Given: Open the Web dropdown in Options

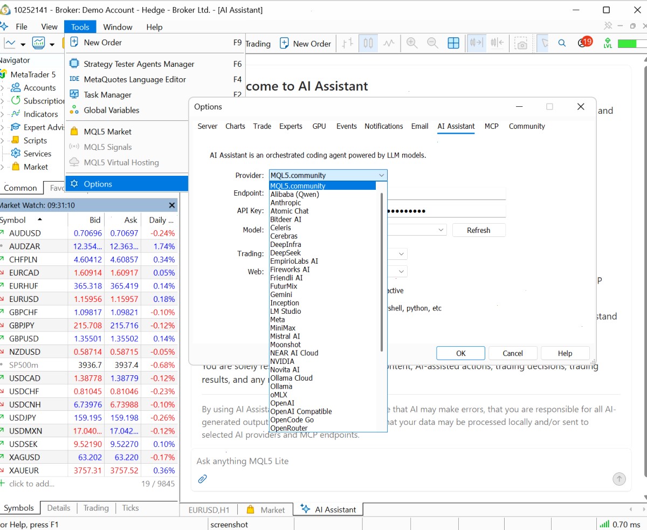Looking at the screenshot, I should 402,271.
